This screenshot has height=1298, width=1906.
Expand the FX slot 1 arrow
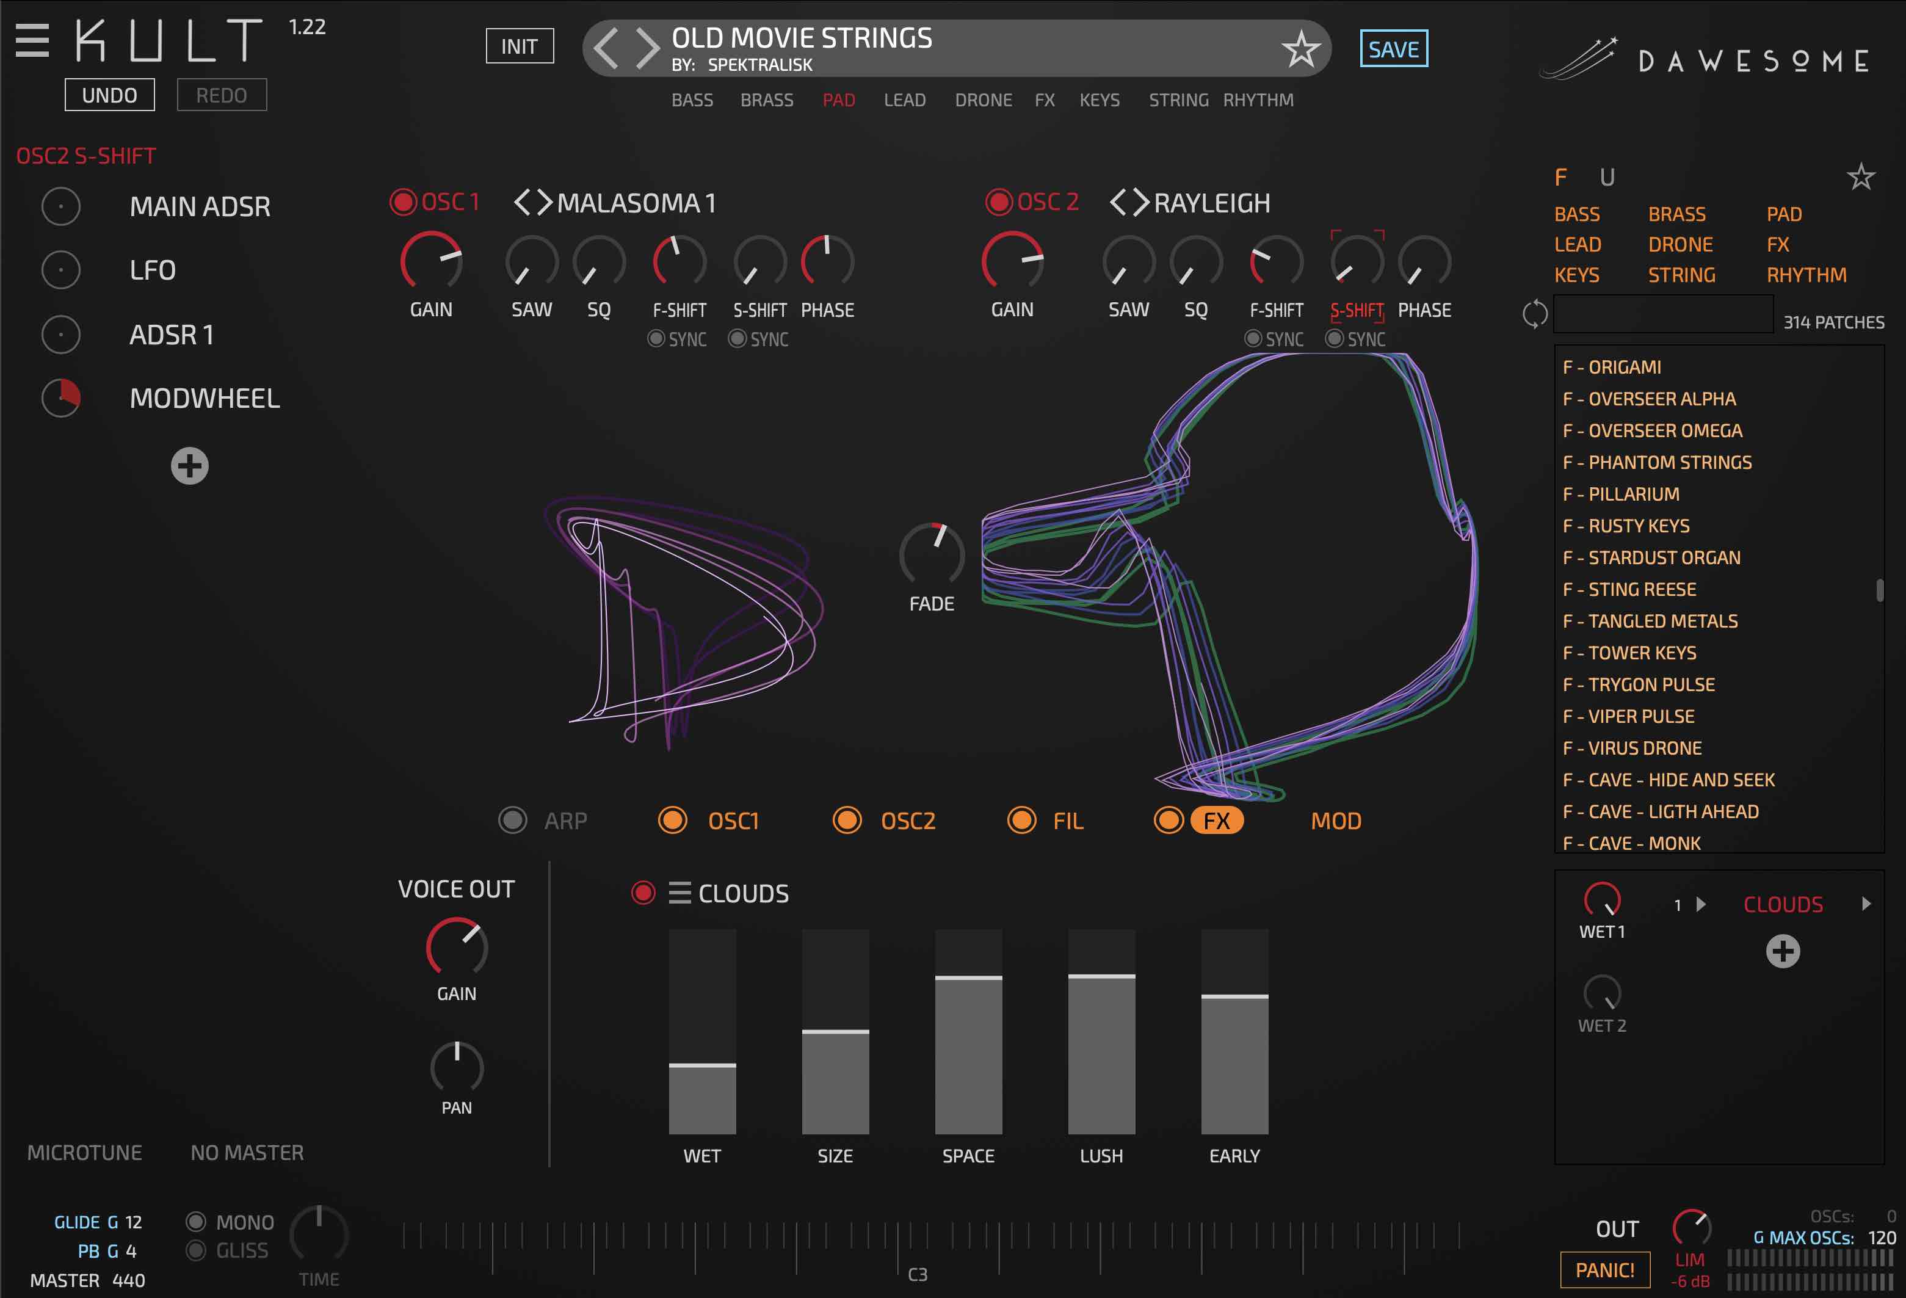click(x=1700, y=904)
